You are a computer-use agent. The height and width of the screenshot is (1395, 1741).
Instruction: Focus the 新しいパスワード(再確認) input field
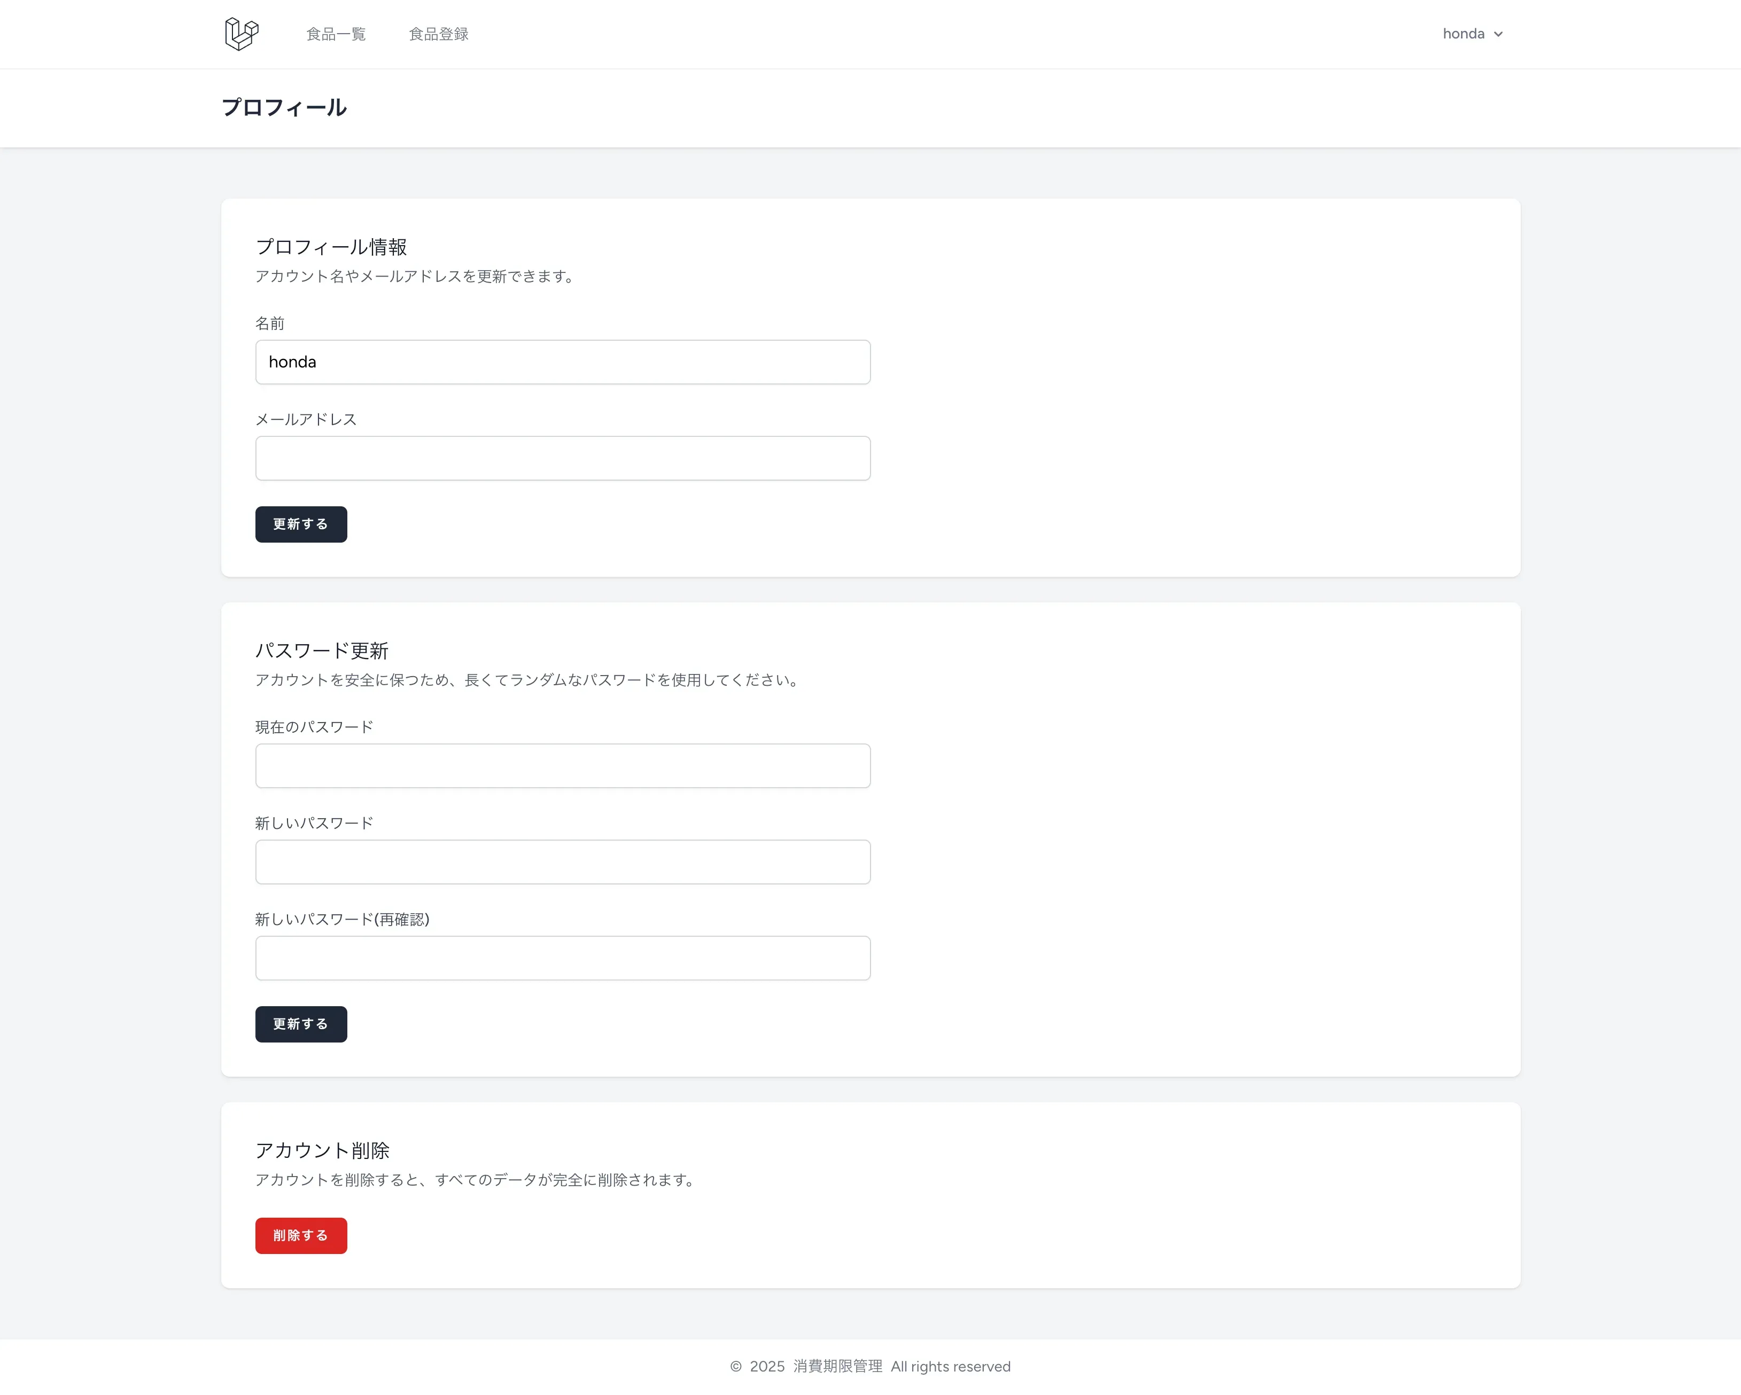point(562,958)
